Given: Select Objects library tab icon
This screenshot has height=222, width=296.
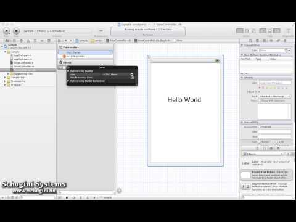Looking at the screenshot, I should point(271,149).
